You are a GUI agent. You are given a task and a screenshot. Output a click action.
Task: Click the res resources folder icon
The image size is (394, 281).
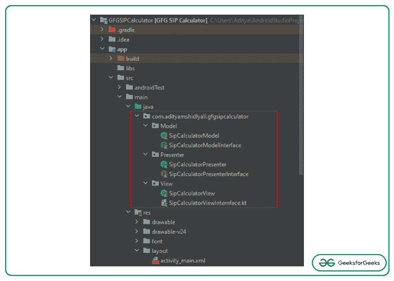(138, 212)
